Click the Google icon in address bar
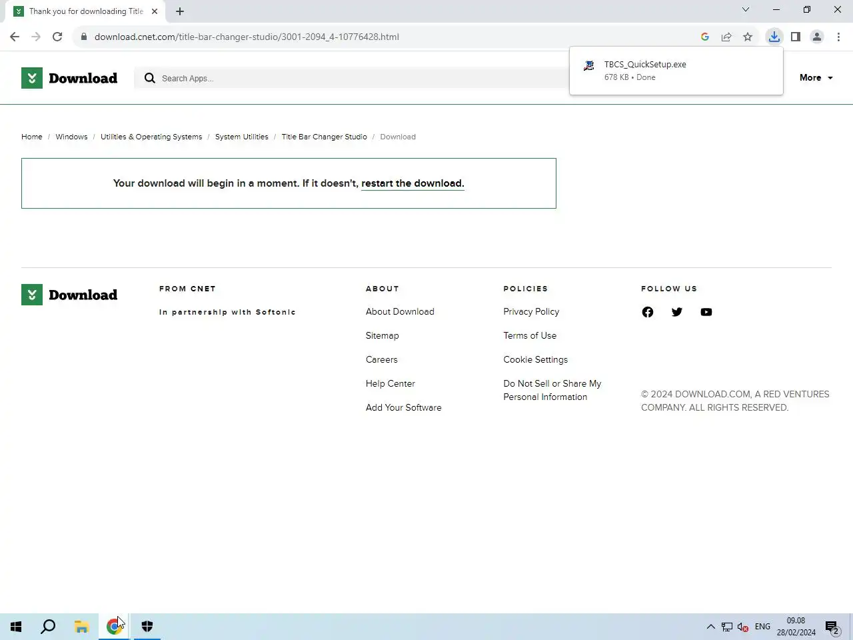853x640 pixels. click(705, 37)
